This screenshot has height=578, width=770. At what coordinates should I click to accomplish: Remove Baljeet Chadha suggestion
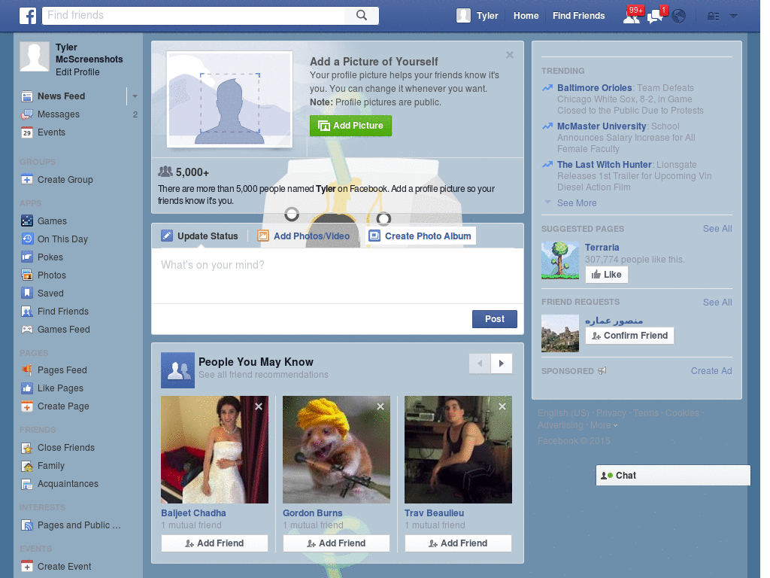(259, 406)
